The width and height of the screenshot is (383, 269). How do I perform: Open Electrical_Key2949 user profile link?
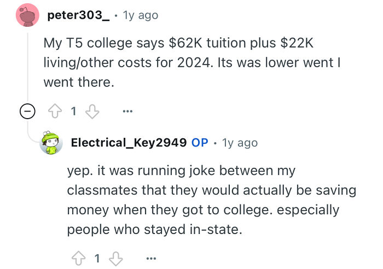(x=129, y=143)
